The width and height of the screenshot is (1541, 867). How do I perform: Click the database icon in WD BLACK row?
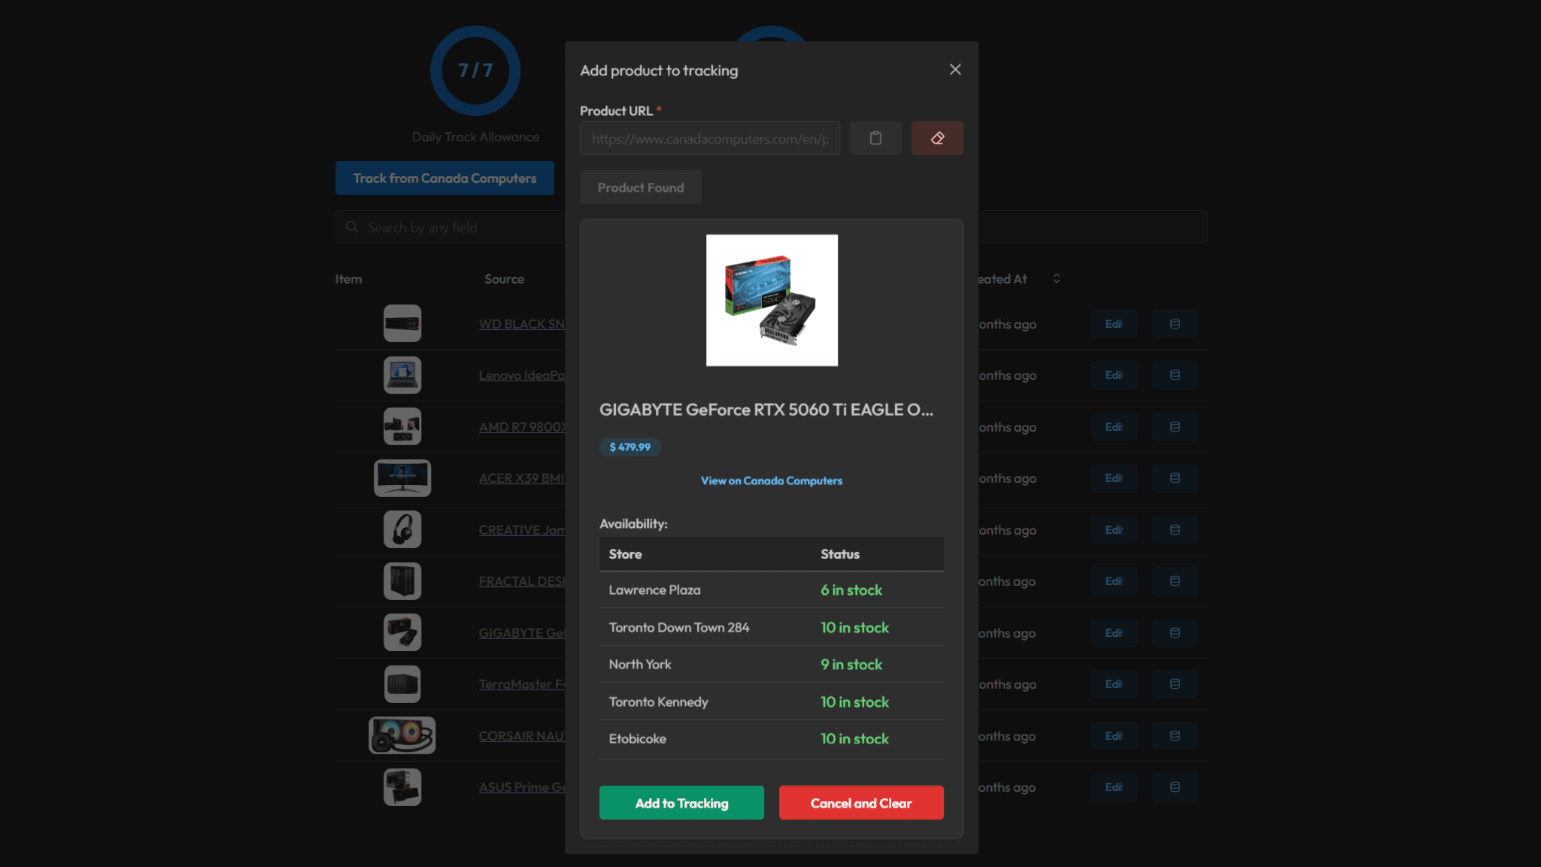pyautogui.click(x=1175, y=324)
